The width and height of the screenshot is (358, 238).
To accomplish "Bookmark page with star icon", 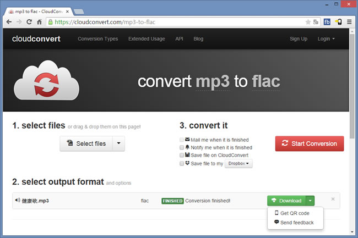I will [x=308, y=22].
